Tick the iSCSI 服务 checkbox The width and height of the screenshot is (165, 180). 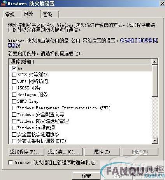[x=14, y=88]
